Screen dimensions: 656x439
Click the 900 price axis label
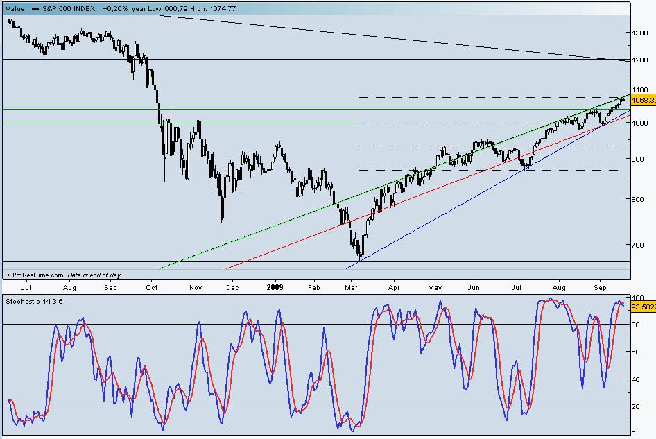(639, 159)
